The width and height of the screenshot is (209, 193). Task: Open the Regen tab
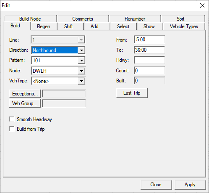[x=44, y=26]
